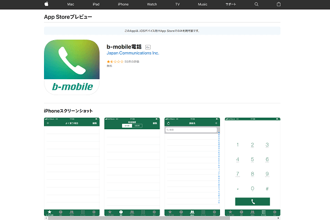Click the iOS-only availability notice banner

(162, 31)
